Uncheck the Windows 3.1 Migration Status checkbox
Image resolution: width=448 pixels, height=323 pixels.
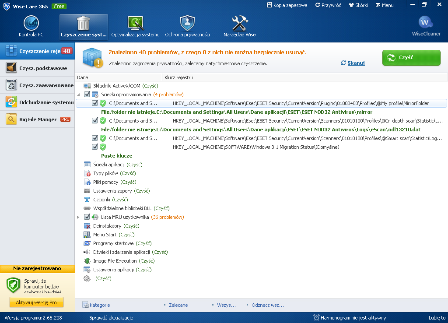(x=95, y=147)
